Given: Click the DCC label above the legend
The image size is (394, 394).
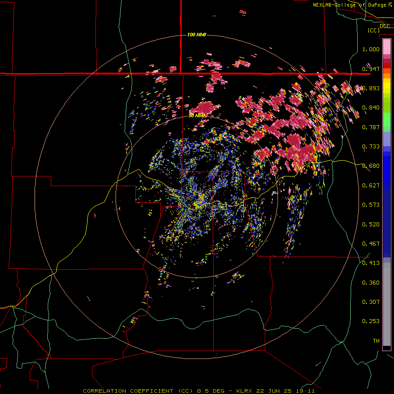Looking at the screenshot, I should pyautogui.click(x=384, y=26).
